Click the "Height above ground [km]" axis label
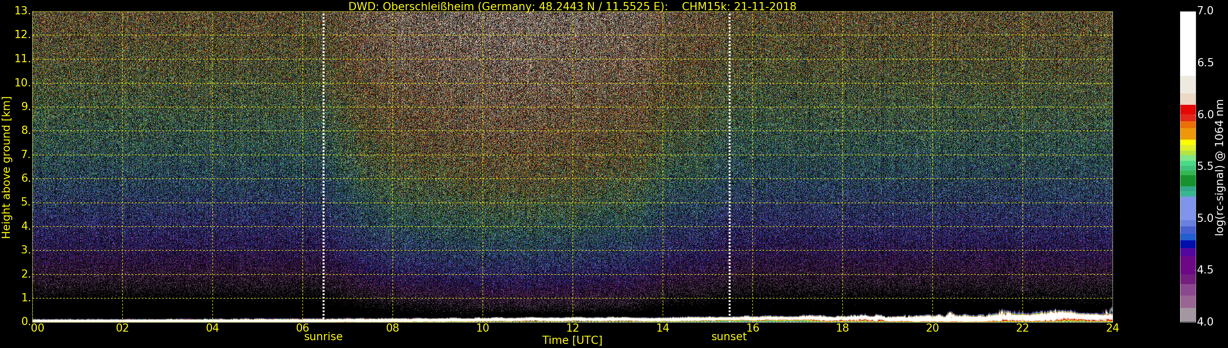 click(x=6, y=167)
